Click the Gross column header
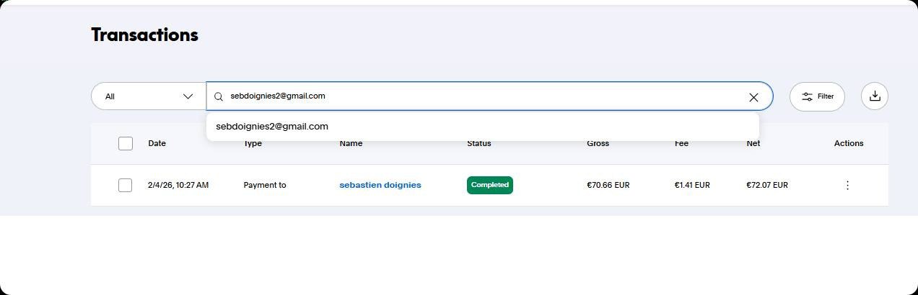This screenshot has height=295, width=918. click(x=598, y=143)
